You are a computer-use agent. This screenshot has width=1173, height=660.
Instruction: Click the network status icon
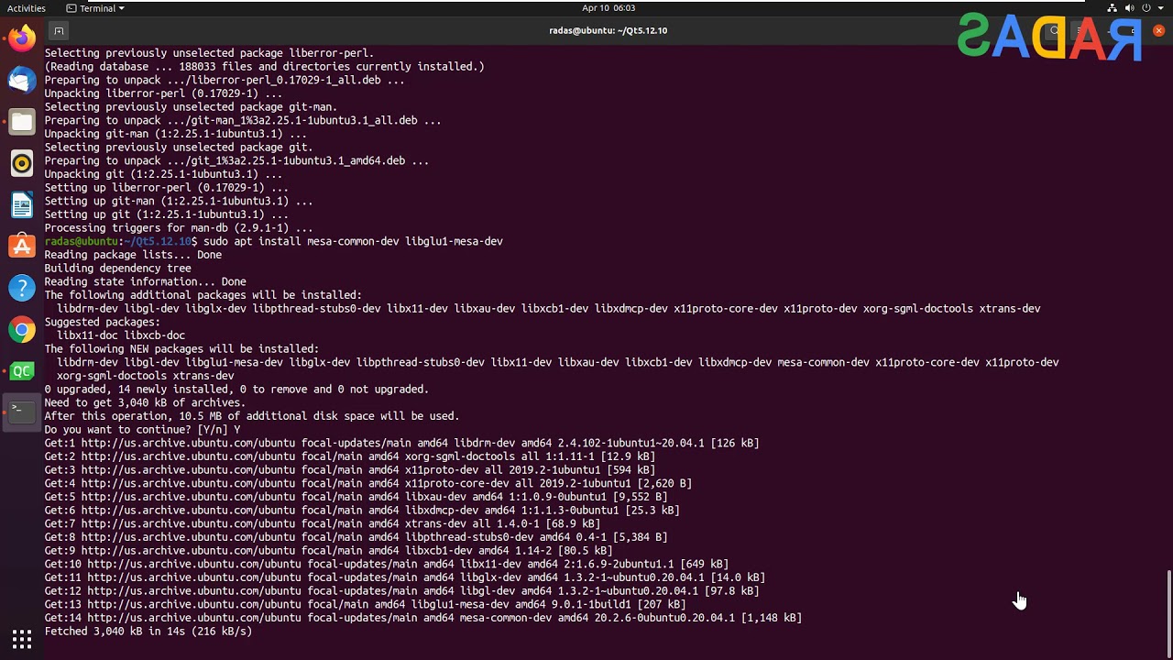pos(1113,8)
